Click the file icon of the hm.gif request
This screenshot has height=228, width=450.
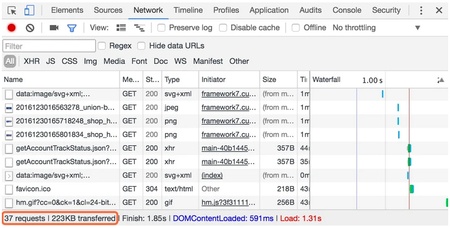click(x=9, y=202)
